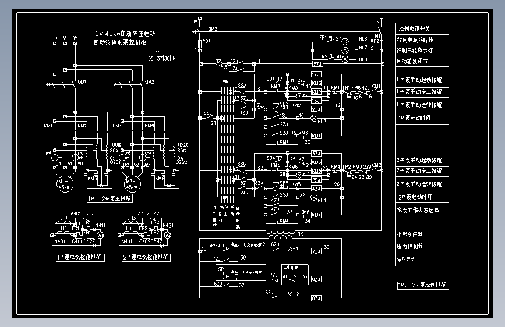Select legend row '2#泵起动时间'
This screenshot has width=505, height=327.
tap(422, 197)
